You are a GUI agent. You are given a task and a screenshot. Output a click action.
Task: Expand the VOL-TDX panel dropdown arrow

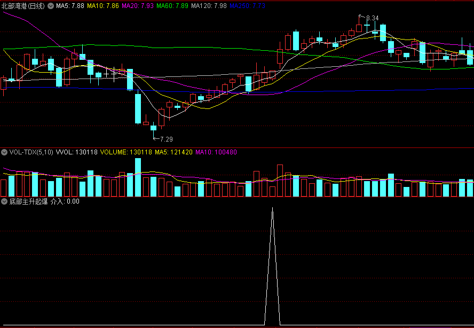4,152
